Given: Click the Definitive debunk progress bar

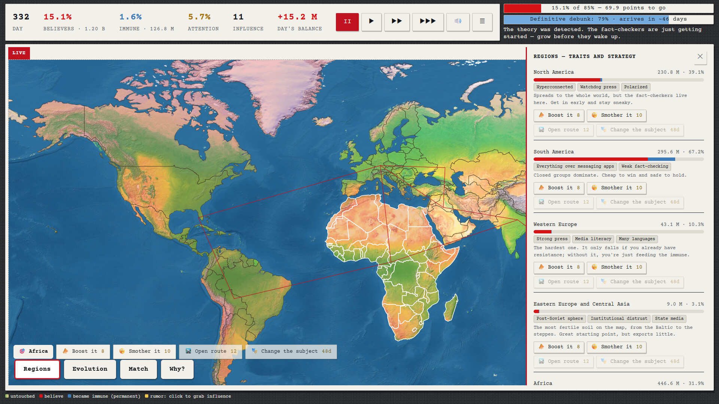Looking at the screenshot, I should point(608,19).
